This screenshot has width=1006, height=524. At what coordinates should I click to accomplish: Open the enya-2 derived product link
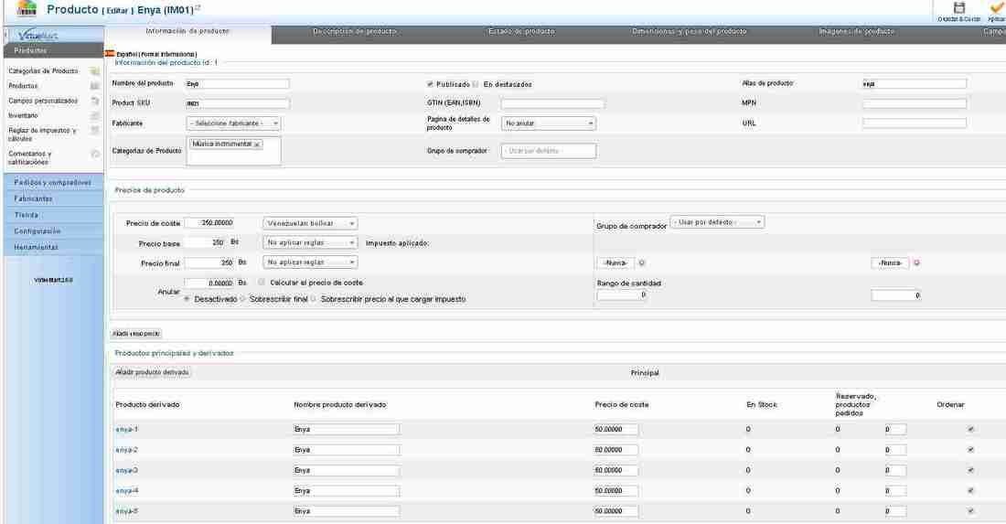coord(126,450)
